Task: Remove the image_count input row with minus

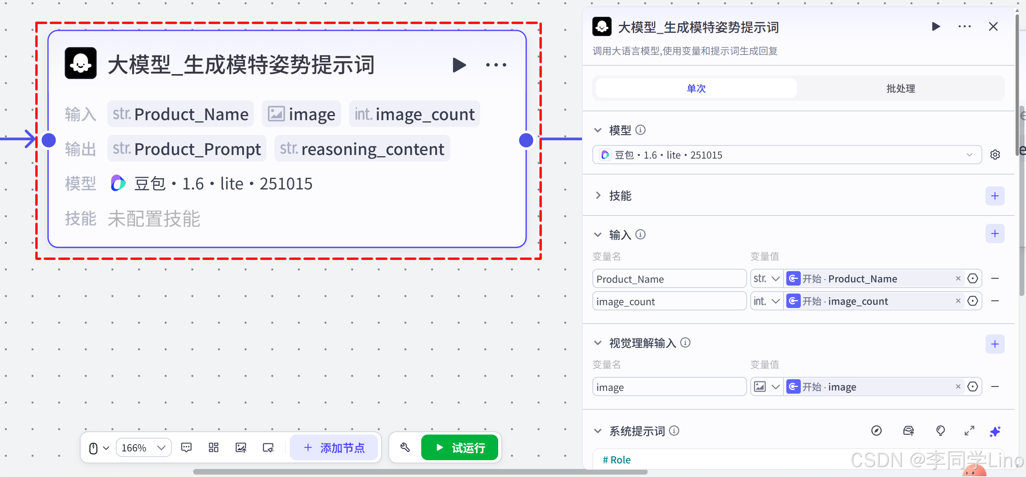Action: (x=995, y=301)
